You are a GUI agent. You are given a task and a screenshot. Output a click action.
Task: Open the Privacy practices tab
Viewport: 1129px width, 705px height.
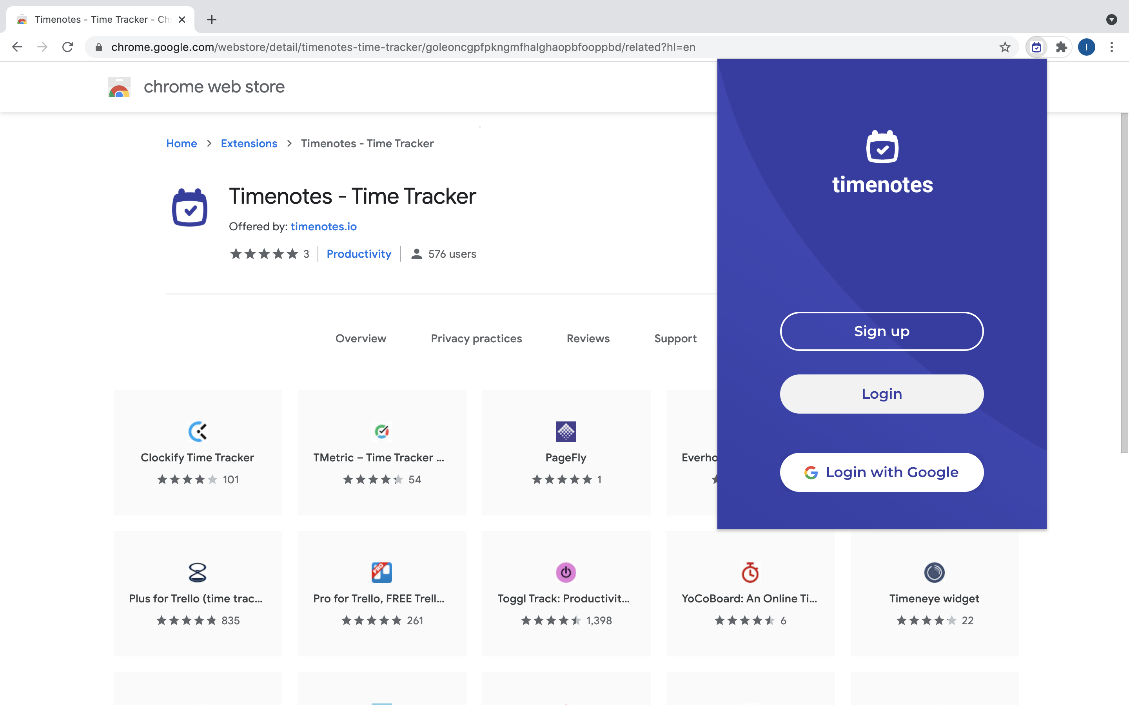pyautogui.click(x=476, y=338)
